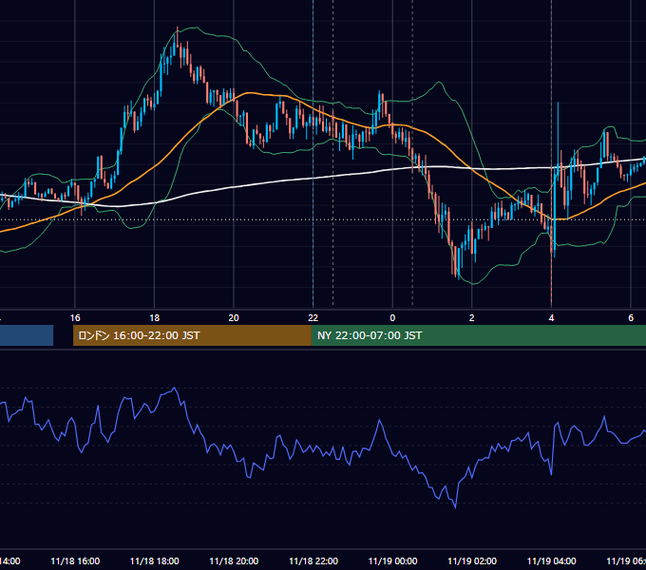Click the '11/19 00:00' date label
Screen dimensions: 646x570
tap(392, 561)
